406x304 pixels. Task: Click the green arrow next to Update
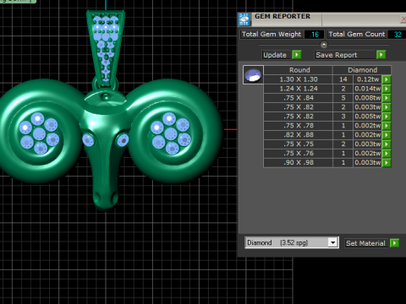(x=297, y=55)
